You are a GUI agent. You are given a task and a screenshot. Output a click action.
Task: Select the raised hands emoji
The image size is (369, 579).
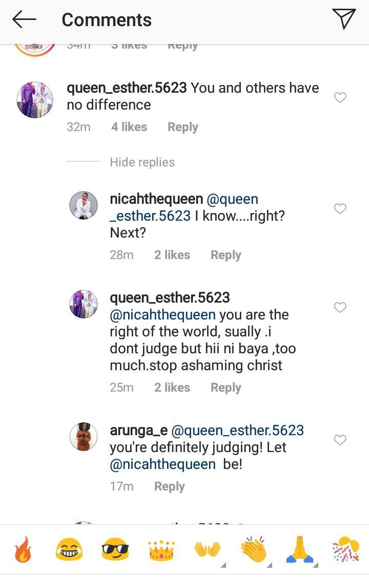[x=207, y=550]
